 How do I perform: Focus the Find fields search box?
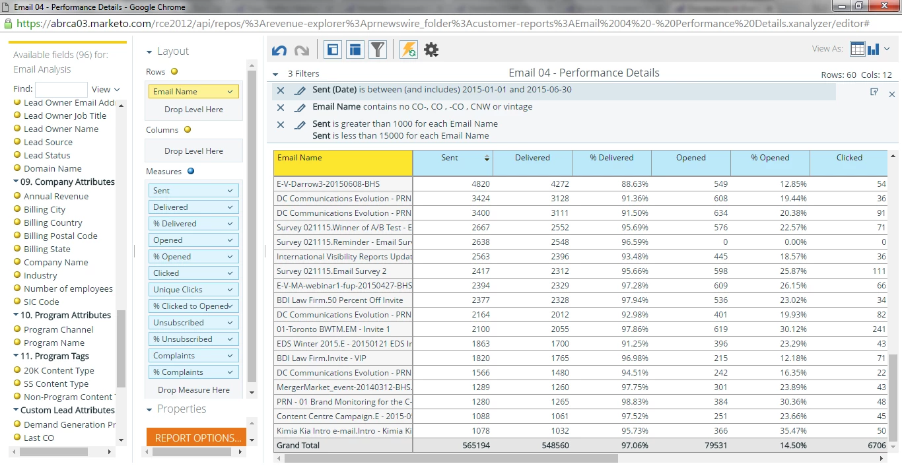[x=61, y=90]
